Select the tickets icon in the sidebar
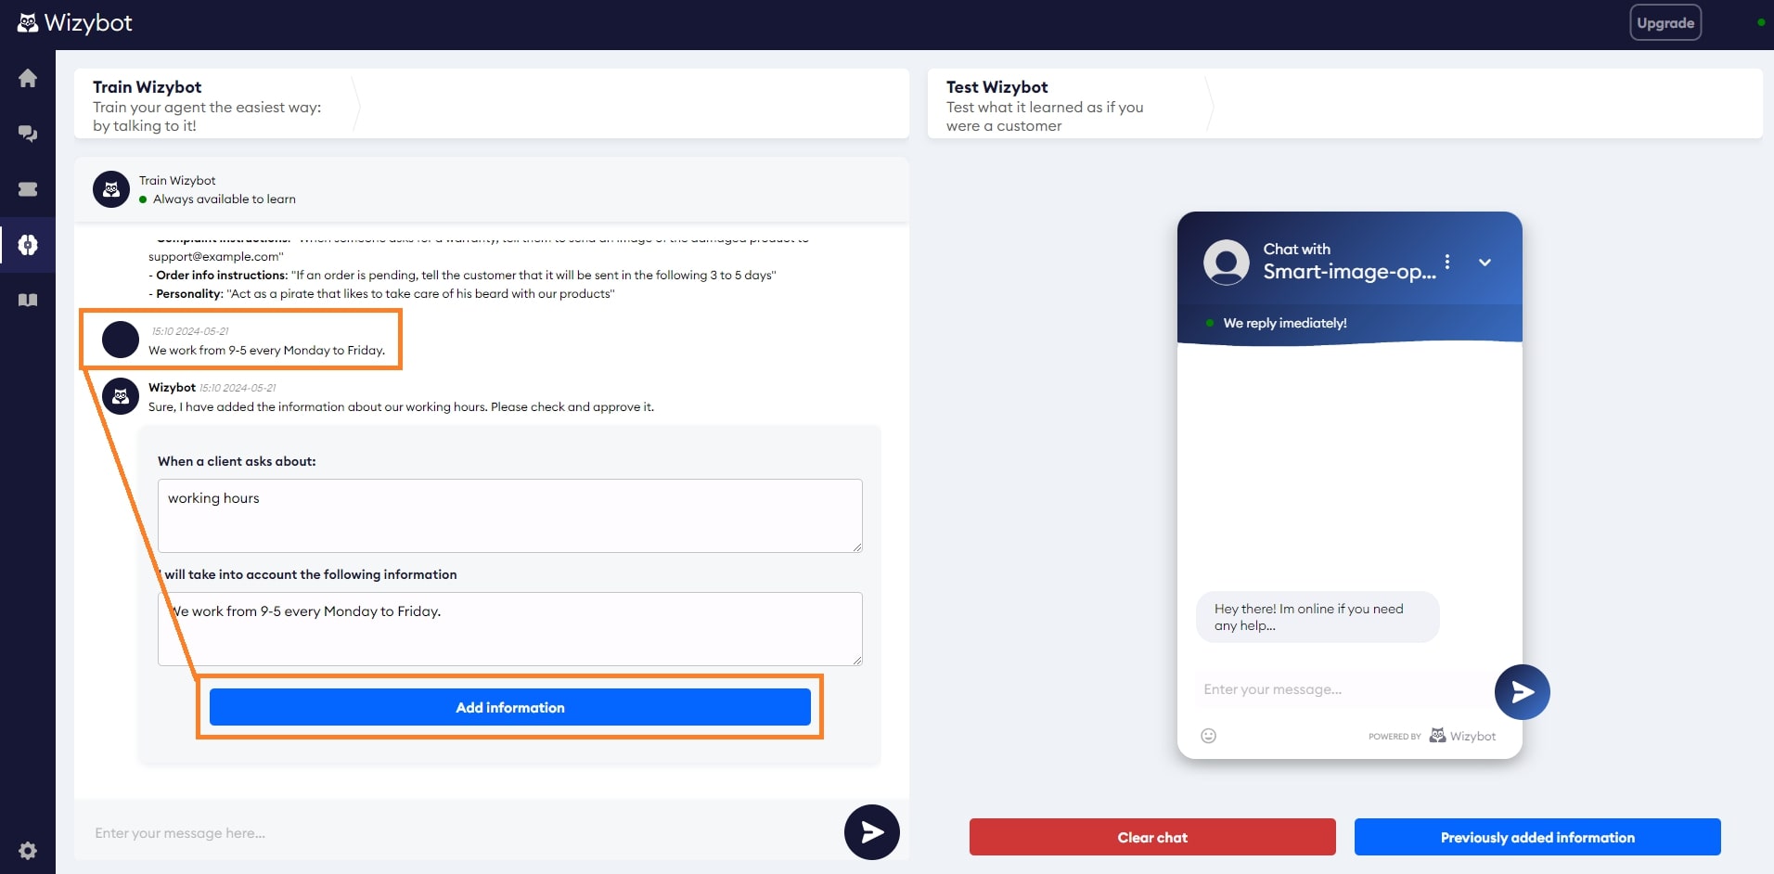 click(28, 189)
